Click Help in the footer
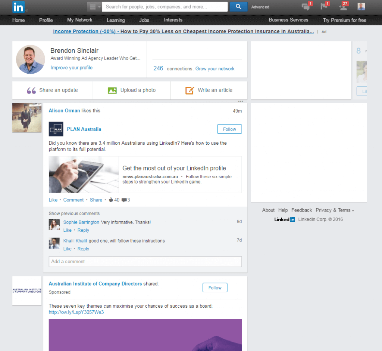 click(x=283, y=210)
